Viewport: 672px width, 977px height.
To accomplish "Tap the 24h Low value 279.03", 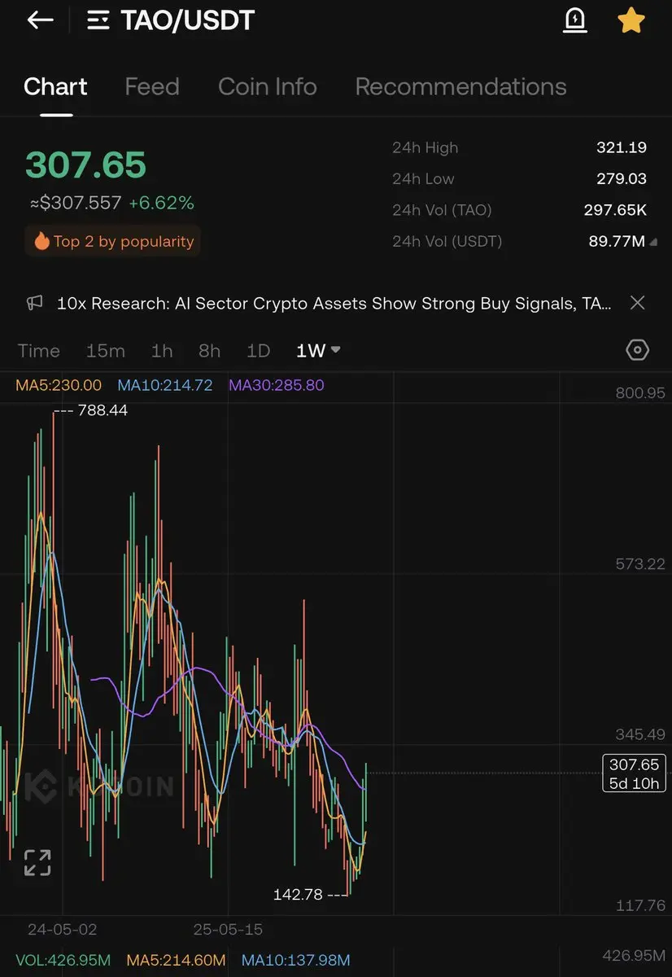I will click(x=621, y=178).
